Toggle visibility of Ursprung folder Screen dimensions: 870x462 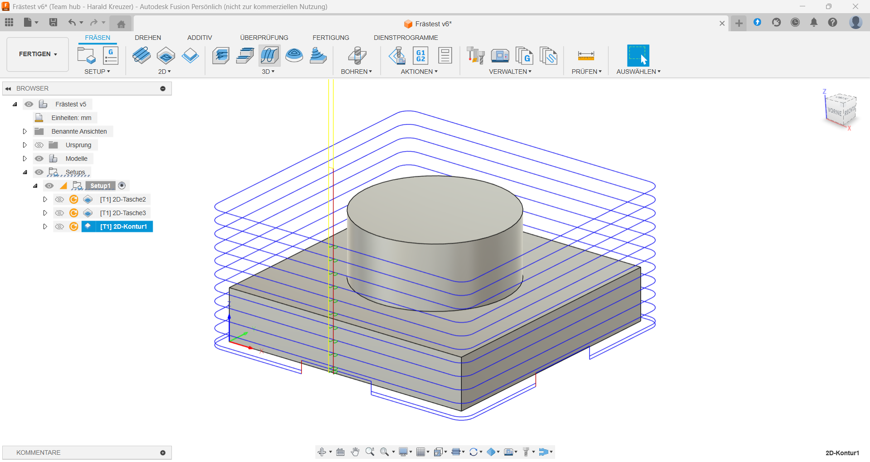coord(39,145)
